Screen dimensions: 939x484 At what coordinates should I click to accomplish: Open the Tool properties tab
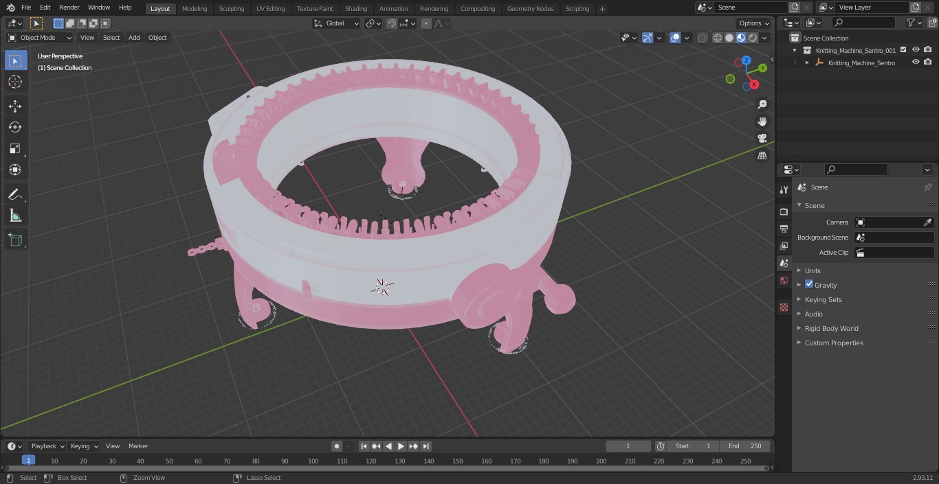[784, 189]
